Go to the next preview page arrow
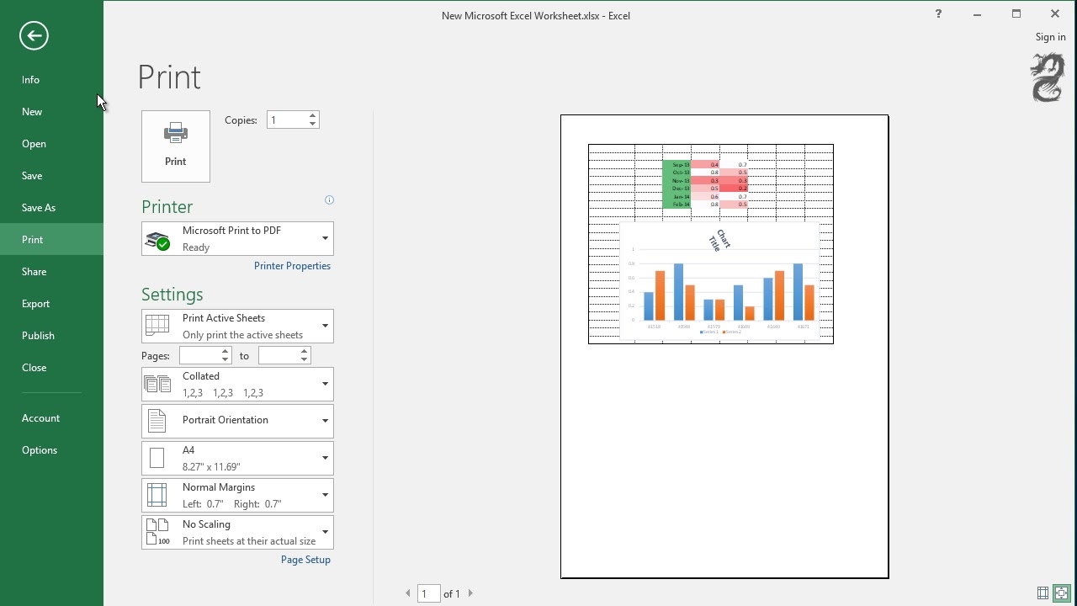This screenshot has height=606, width=1077. (470, 593)
